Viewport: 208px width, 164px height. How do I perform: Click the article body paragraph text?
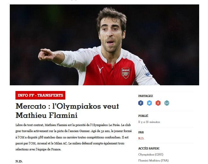[x=74, y=137]
